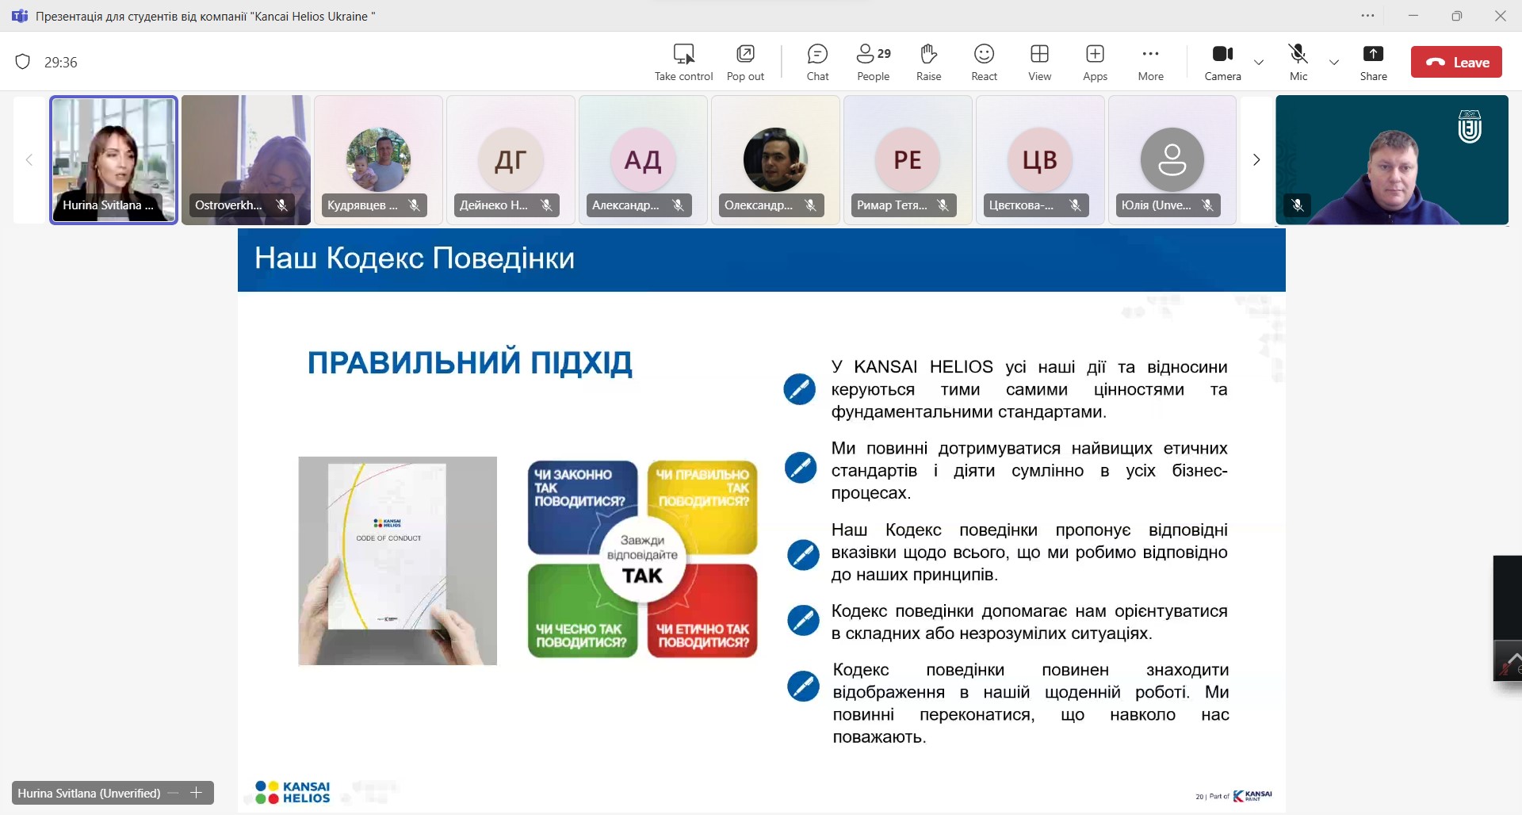Leave the meeting
1522x815 pixels.
pos(1456,62)
